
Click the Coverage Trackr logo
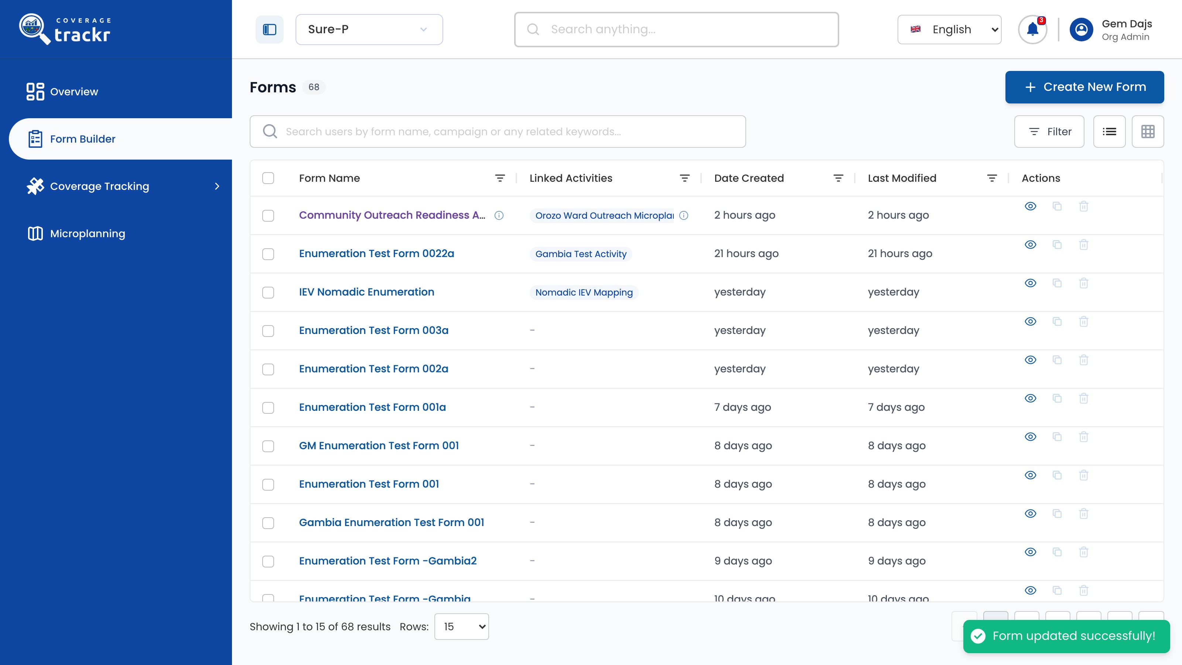(65, 30)
